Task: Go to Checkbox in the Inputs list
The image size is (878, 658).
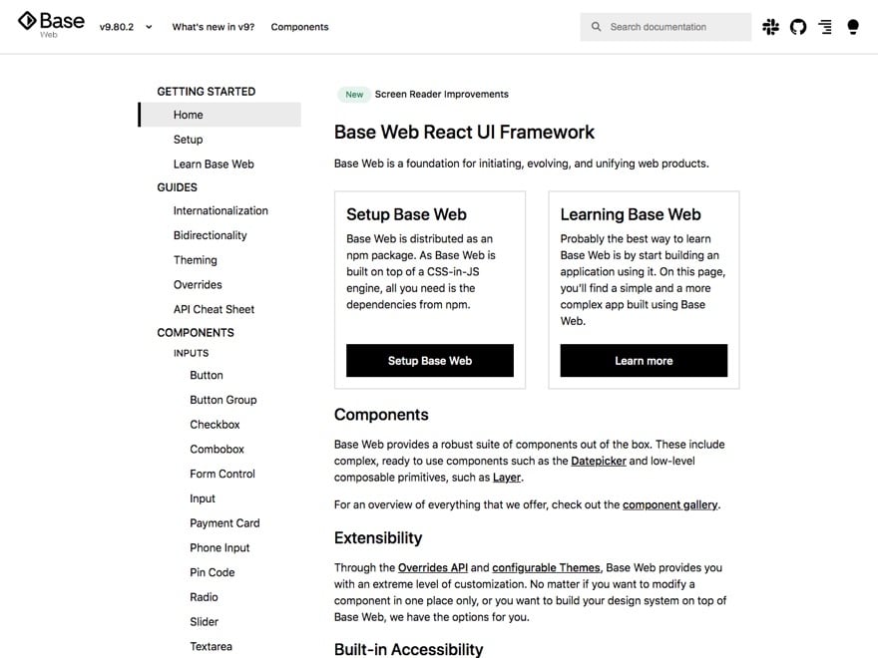Action: pos(215,425)
